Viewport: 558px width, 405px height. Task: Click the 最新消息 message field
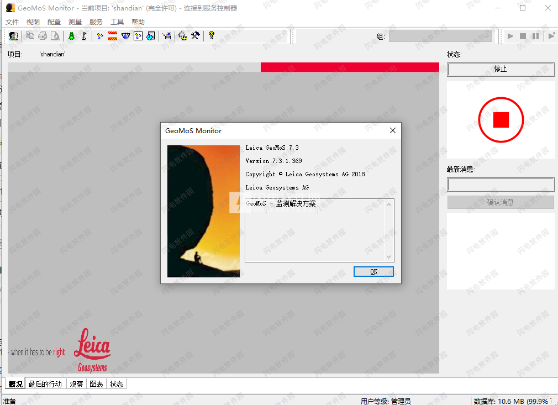tap(501, 185)
